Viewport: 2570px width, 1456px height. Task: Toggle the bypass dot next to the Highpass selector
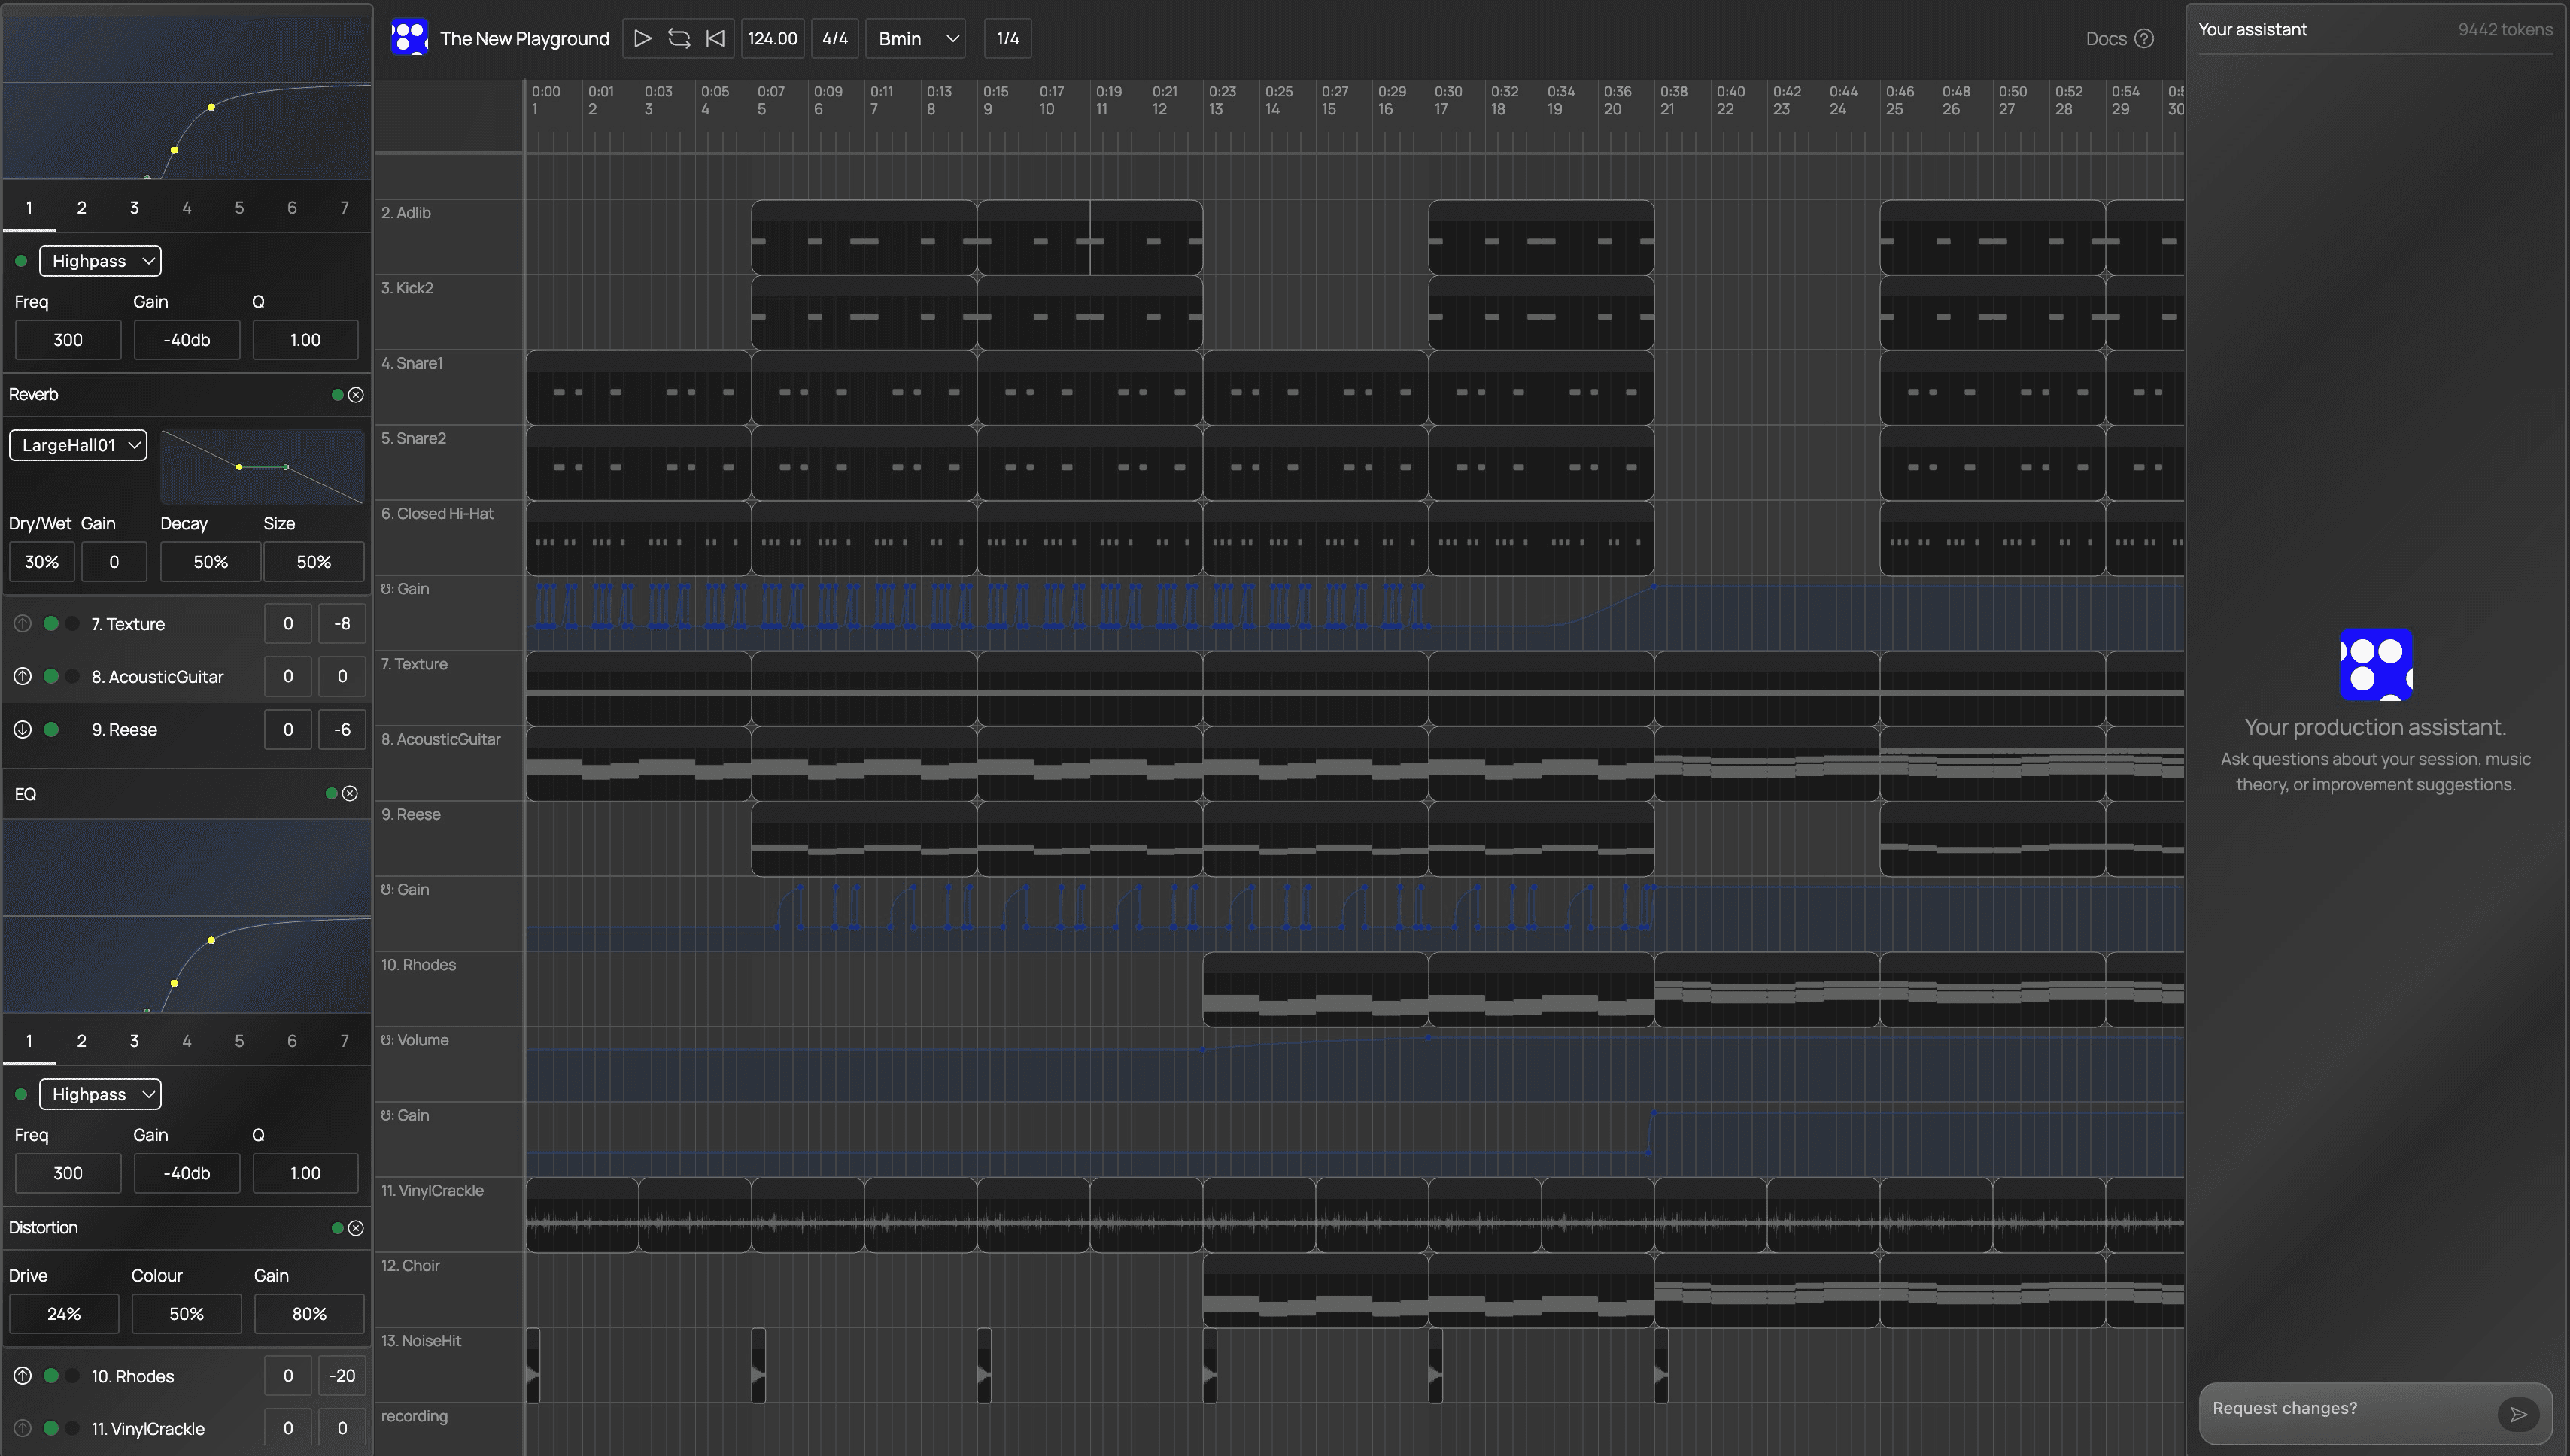click(21, 260)
